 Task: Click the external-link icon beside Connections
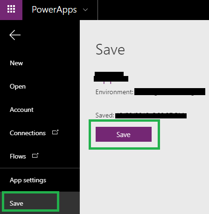click(x=55, y=132)
